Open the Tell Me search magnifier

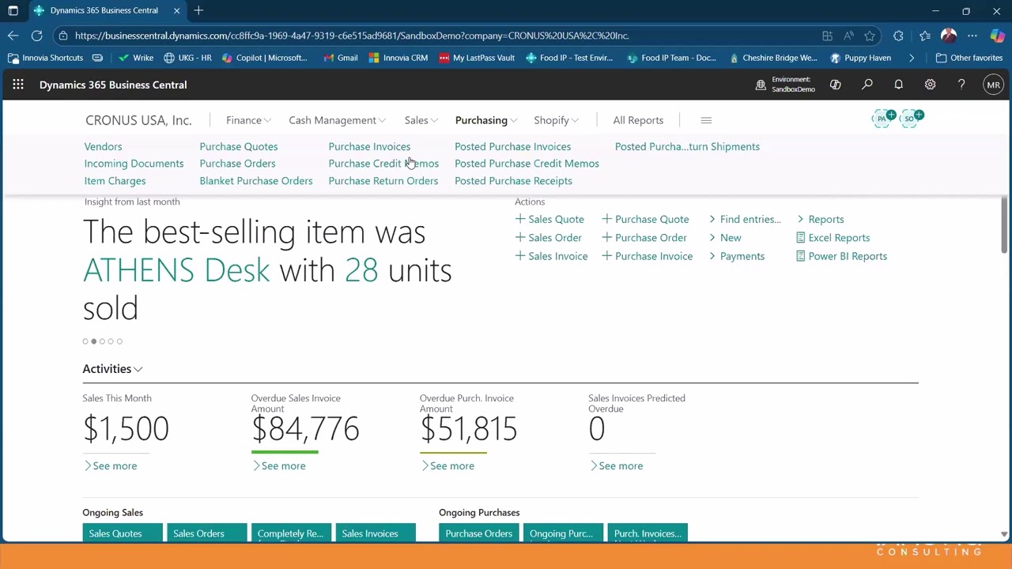pyautogui.click(x=867, y=85)
